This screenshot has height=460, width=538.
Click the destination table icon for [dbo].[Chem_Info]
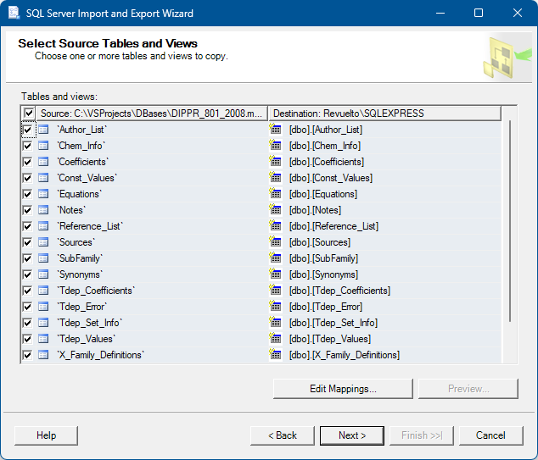(275, 145)
